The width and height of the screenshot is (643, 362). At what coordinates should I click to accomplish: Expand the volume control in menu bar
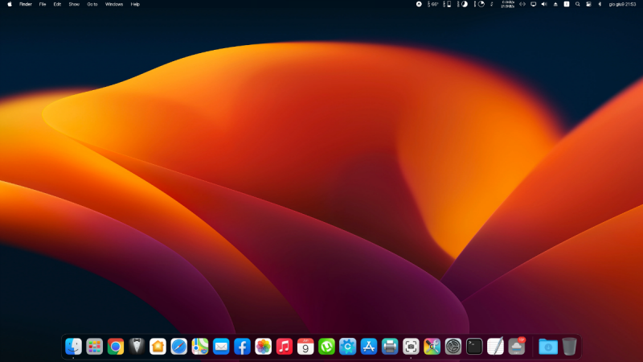tap(543, 4)
